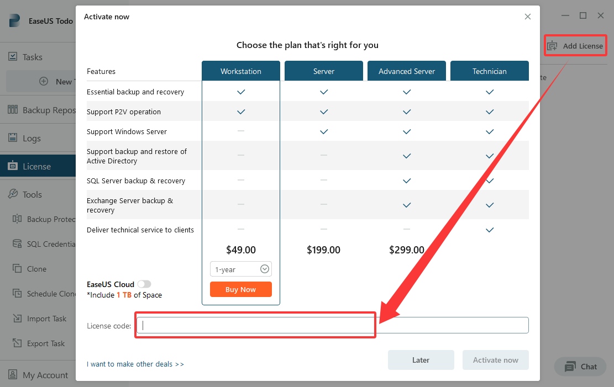614x387 pixels.
Task: Click the SQL Credential database icon
Action: (17, 243)
